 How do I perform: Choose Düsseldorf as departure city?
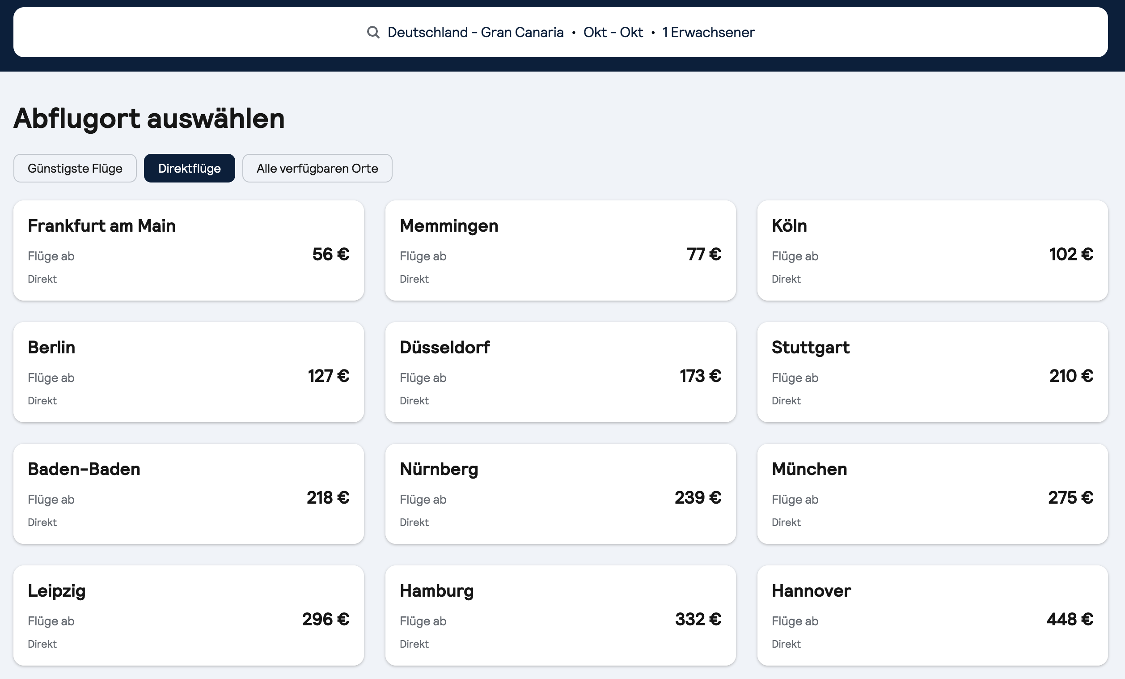point(560,372)
